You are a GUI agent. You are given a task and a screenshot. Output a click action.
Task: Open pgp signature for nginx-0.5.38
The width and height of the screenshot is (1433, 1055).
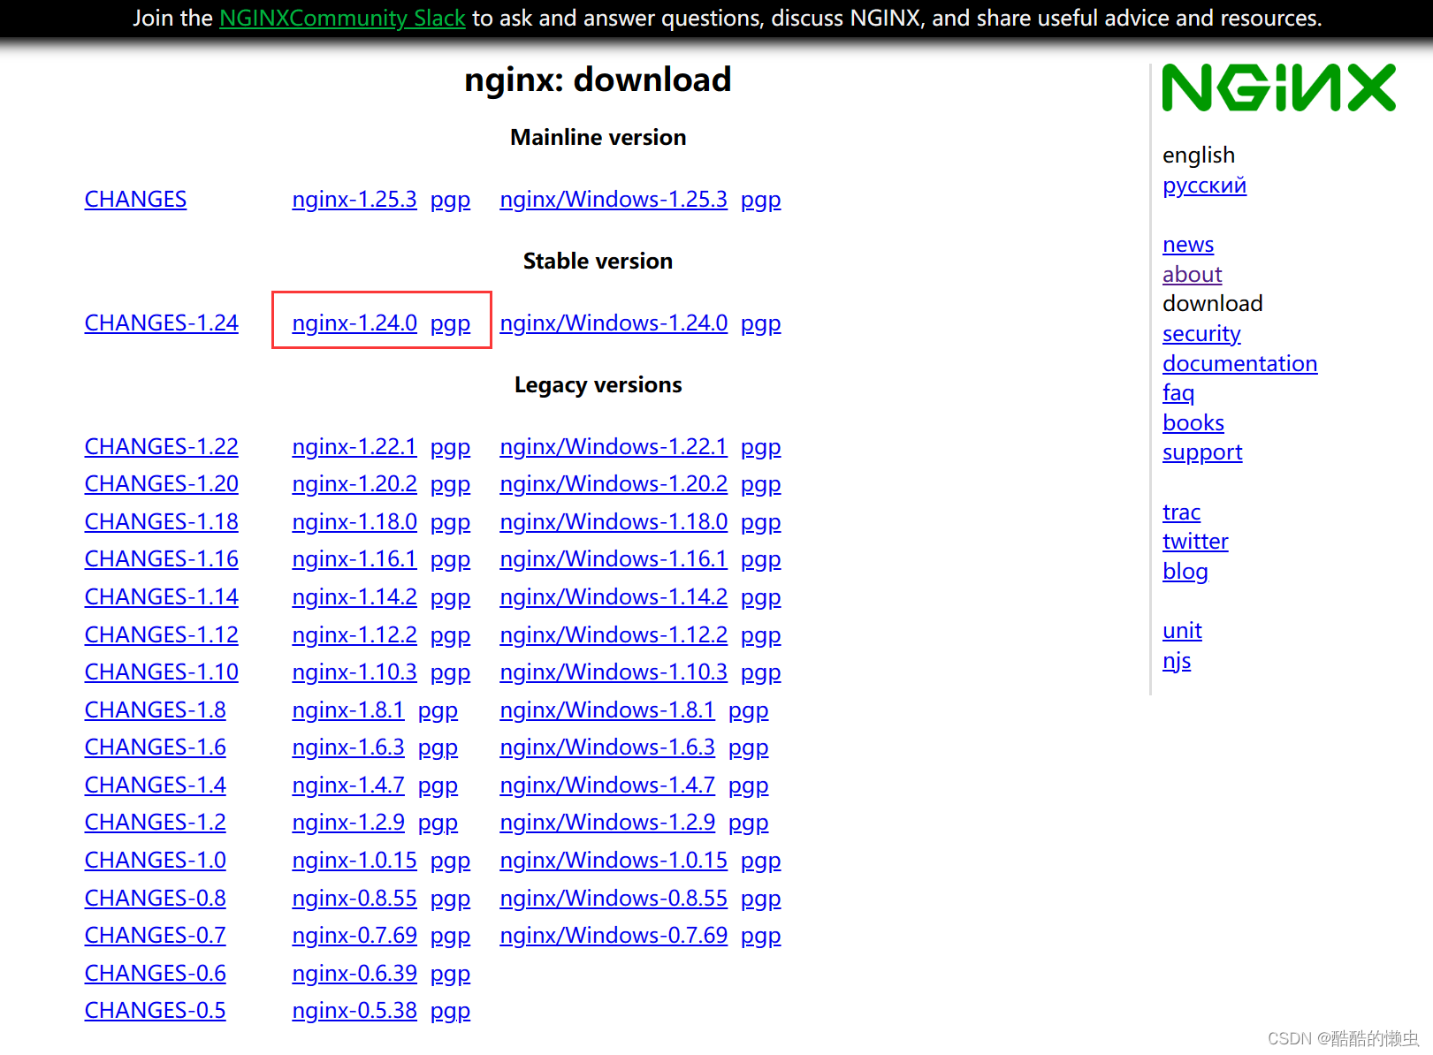450,1011
